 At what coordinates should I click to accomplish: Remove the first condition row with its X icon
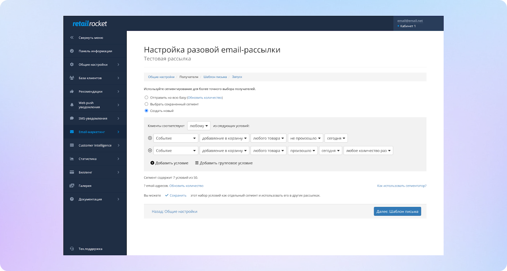coord(150,138)
